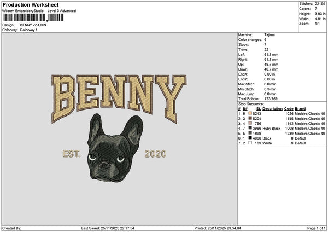Click code 1145 in the stop sequence
Image resolution: width=328 pixels, height=232 pixels.
(290, 119)
